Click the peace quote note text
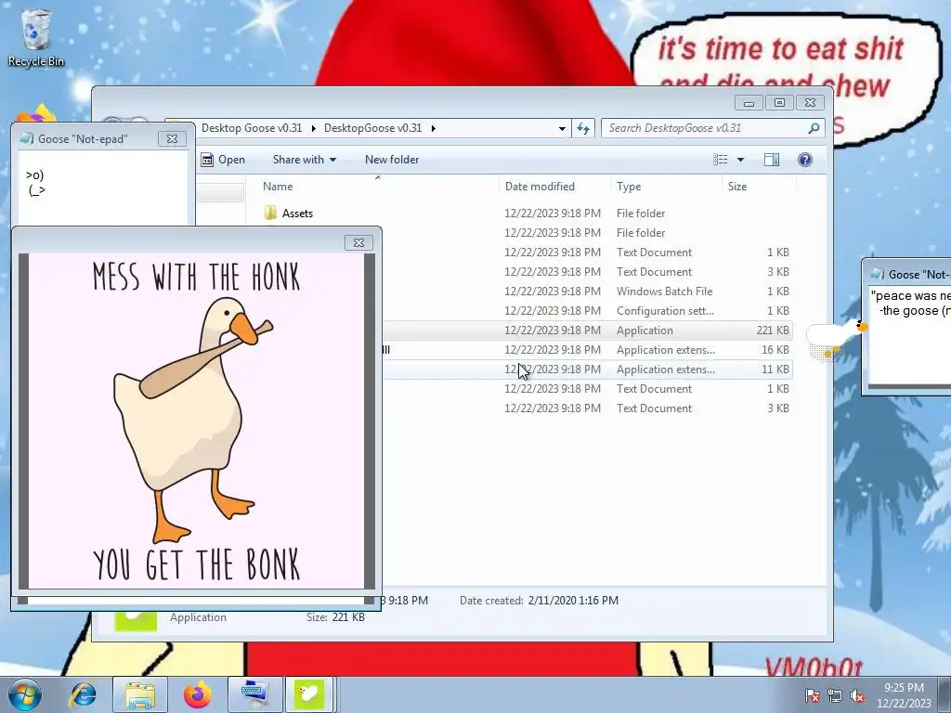Viewport: 951px width, 713px height. [x=910, y=304]
